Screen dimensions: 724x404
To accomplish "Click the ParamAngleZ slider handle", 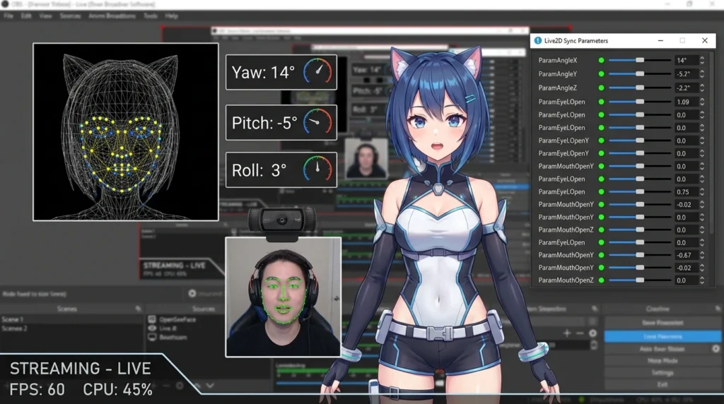I will (640, 88).
